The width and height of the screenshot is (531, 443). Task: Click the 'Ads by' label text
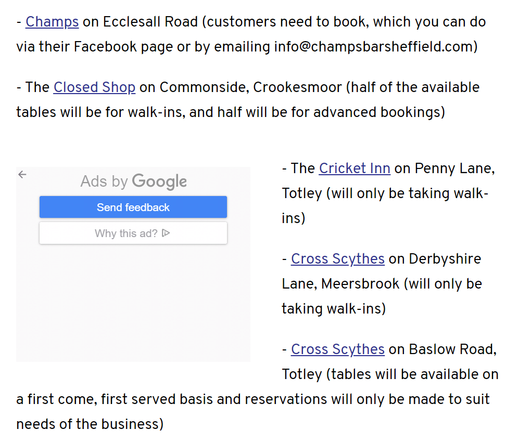coord(104,181)
